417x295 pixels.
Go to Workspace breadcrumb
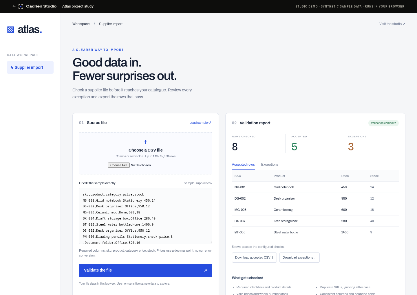81,24
